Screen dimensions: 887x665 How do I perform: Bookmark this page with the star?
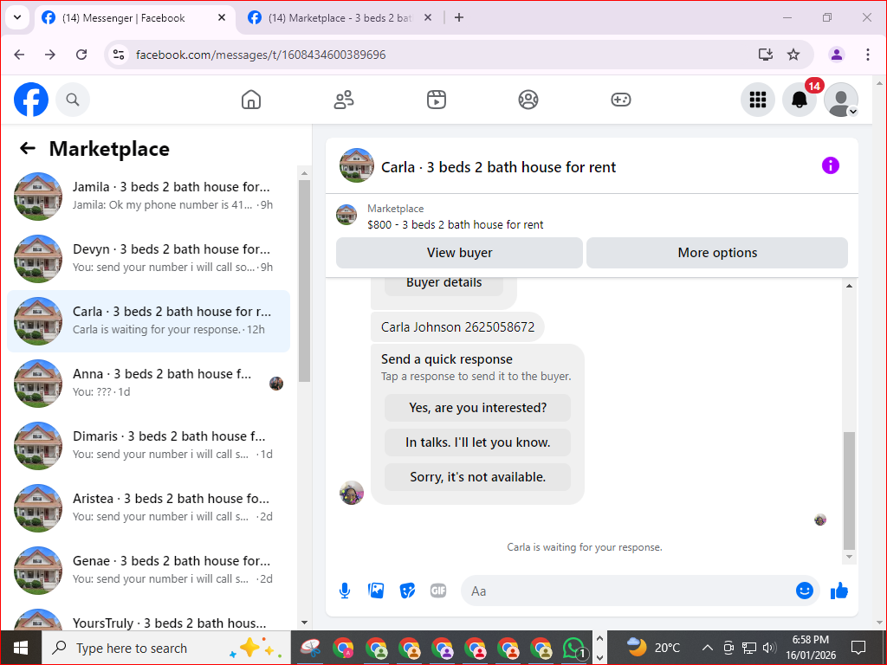coord(793,55)
